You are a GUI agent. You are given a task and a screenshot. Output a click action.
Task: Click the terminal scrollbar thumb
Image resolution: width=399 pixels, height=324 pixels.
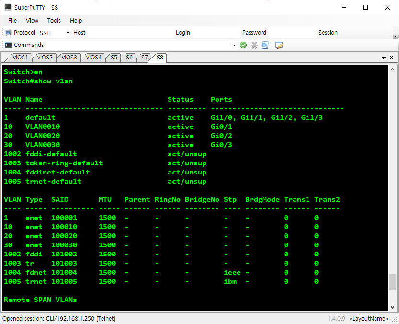[392, 282]
